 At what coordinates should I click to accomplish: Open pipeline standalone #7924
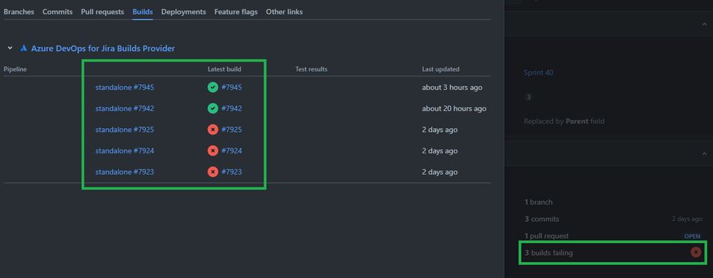point(124,150)
